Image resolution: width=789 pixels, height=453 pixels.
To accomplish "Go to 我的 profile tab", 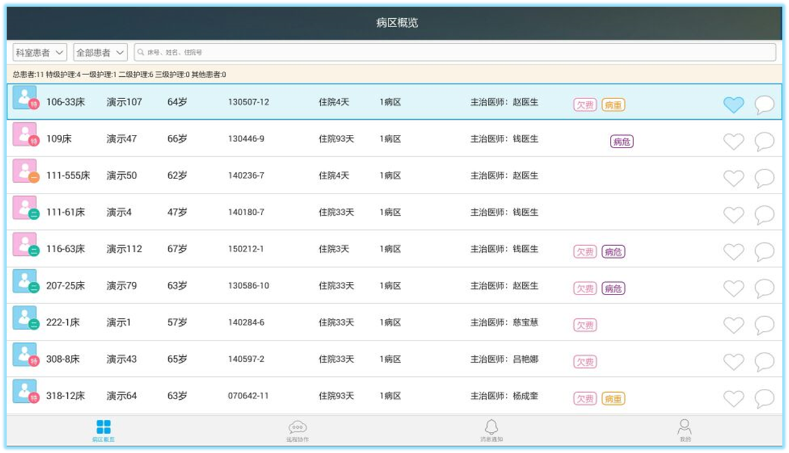I will point(684,431).
